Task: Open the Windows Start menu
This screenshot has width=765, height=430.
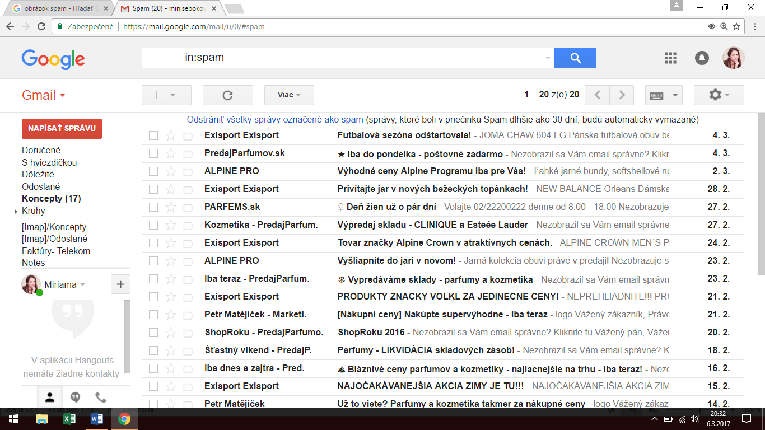Action: point(13,419)
